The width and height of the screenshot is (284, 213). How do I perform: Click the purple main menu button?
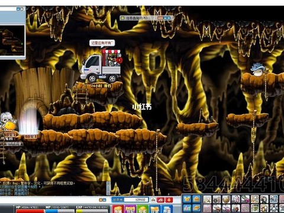point(130,209)
